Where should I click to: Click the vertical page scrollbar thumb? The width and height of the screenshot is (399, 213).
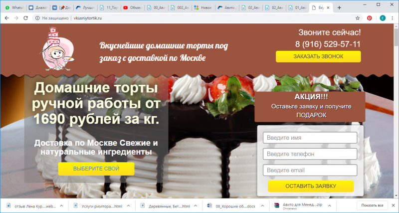[396, 37]
